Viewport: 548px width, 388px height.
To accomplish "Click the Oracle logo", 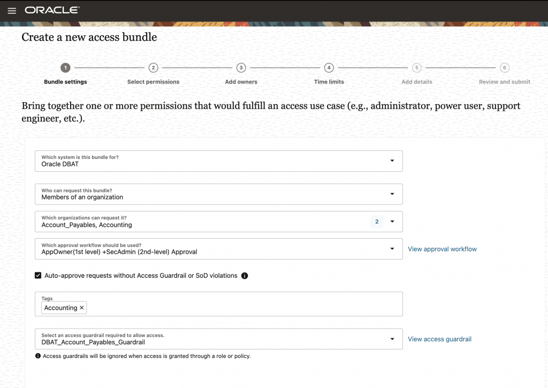I will click(x=52, y=10).
